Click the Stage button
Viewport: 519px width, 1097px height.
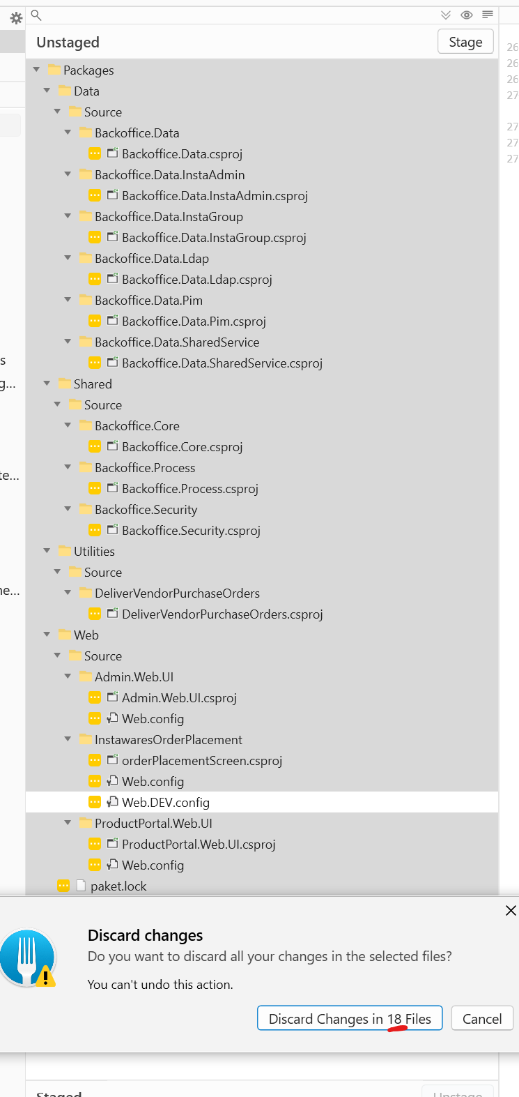[465, 41]
